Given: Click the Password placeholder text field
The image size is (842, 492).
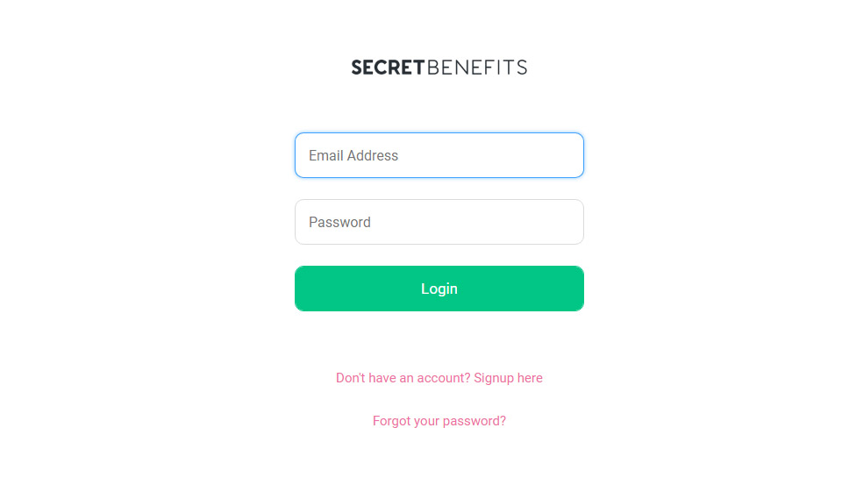Looking at the screenshot, I should point(439,222).
